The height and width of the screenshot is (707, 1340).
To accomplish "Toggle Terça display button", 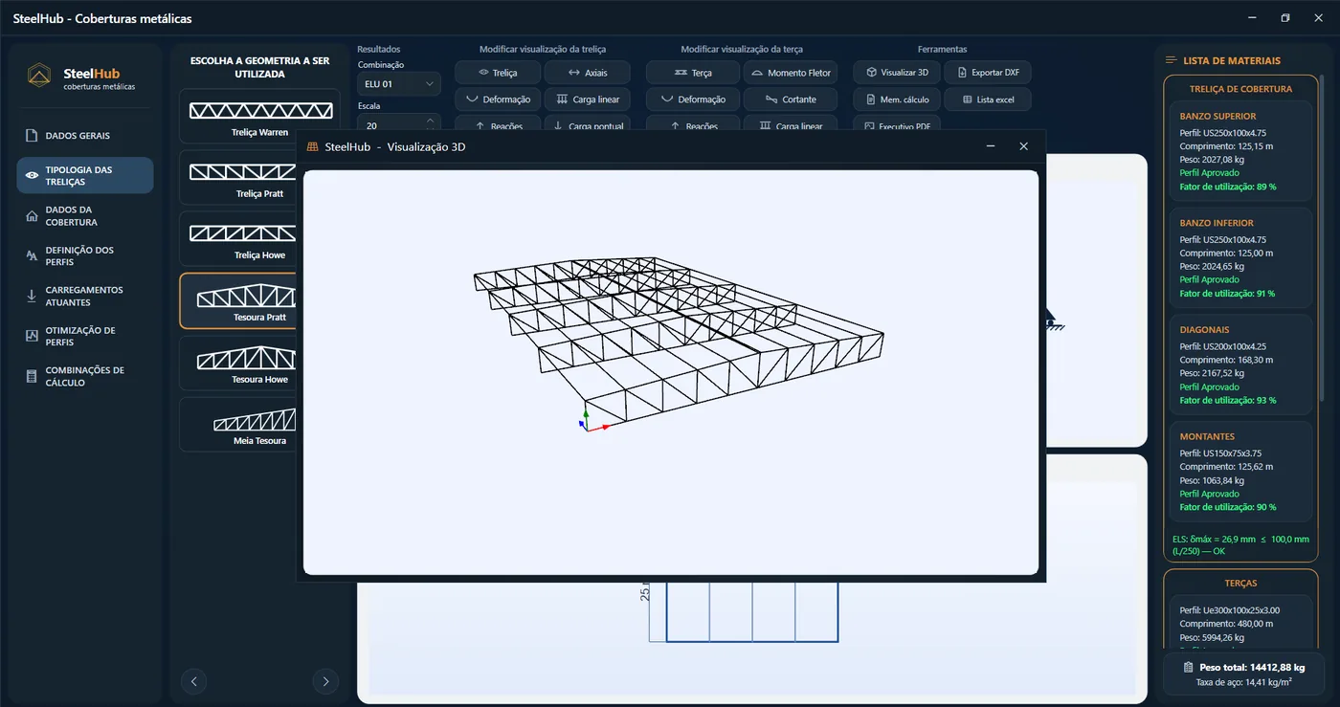I will click(x=692, y=73).
